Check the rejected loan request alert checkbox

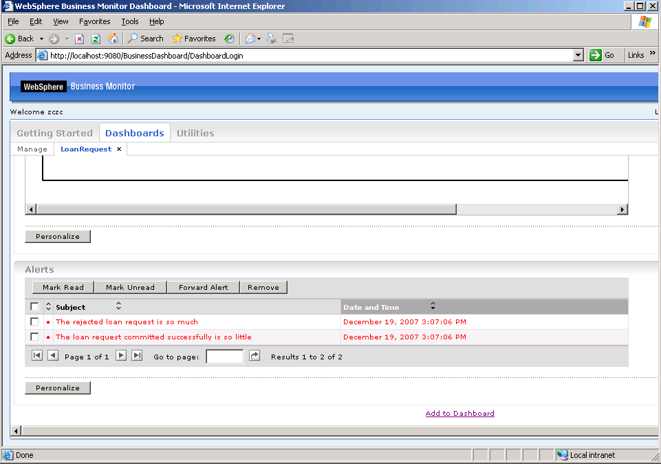[x=34, y=321]
